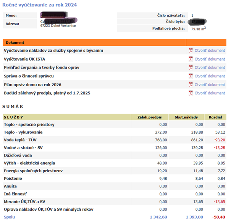Screen dimensions: 231x224
Task: Open 'Otvoriť dokument' link for Vyúčtovanie nákladov
Action: pyautogui.click(x=210, y=50)
